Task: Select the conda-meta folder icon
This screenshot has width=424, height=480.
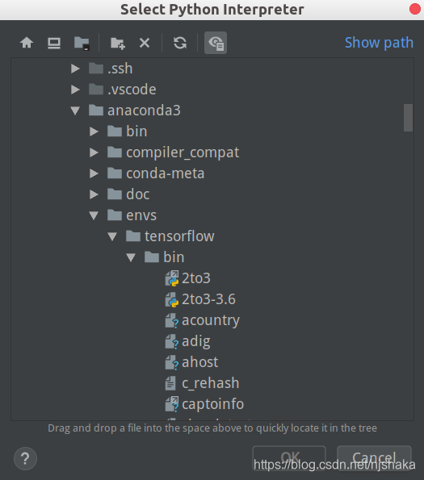Action: [x=115, y=173]
